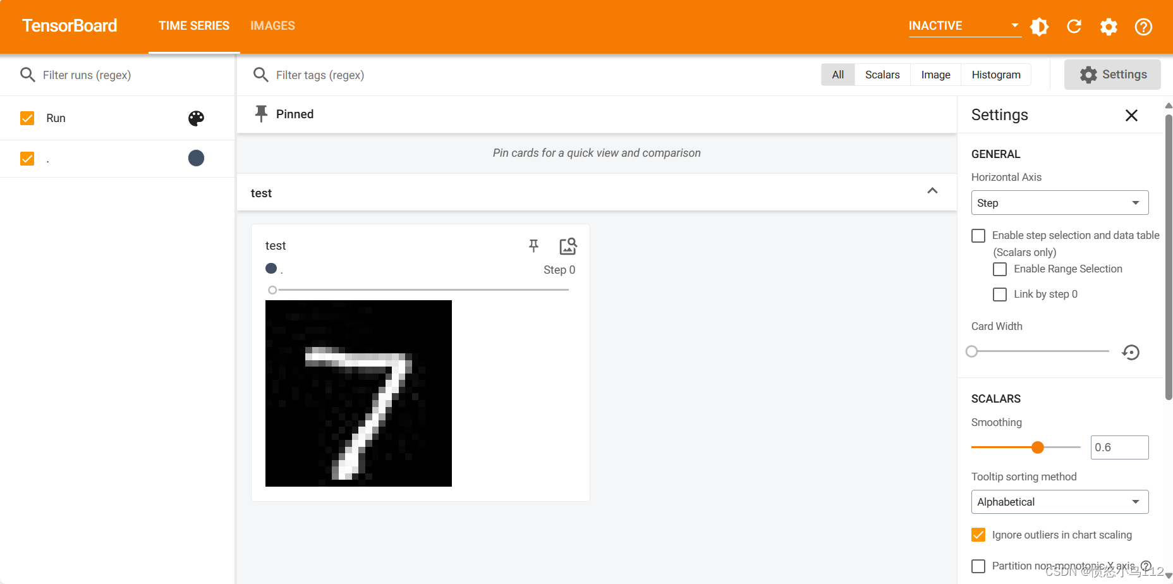The height and width of the screenshot is (584, 1173).
Task: Click the Smoothing slider knob
Action: (x=1037, y=447)
